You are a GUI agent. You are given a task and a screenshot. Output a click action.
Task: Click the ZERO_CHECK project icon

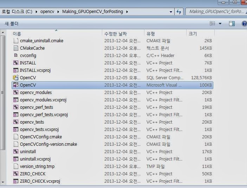coord(16,174)
